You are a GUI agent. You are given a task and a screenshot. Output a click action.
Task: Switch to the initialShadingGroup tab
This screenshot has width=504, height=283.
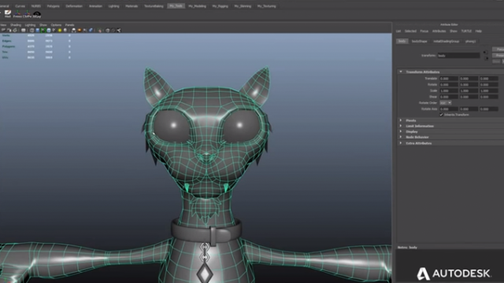(447, 41)
